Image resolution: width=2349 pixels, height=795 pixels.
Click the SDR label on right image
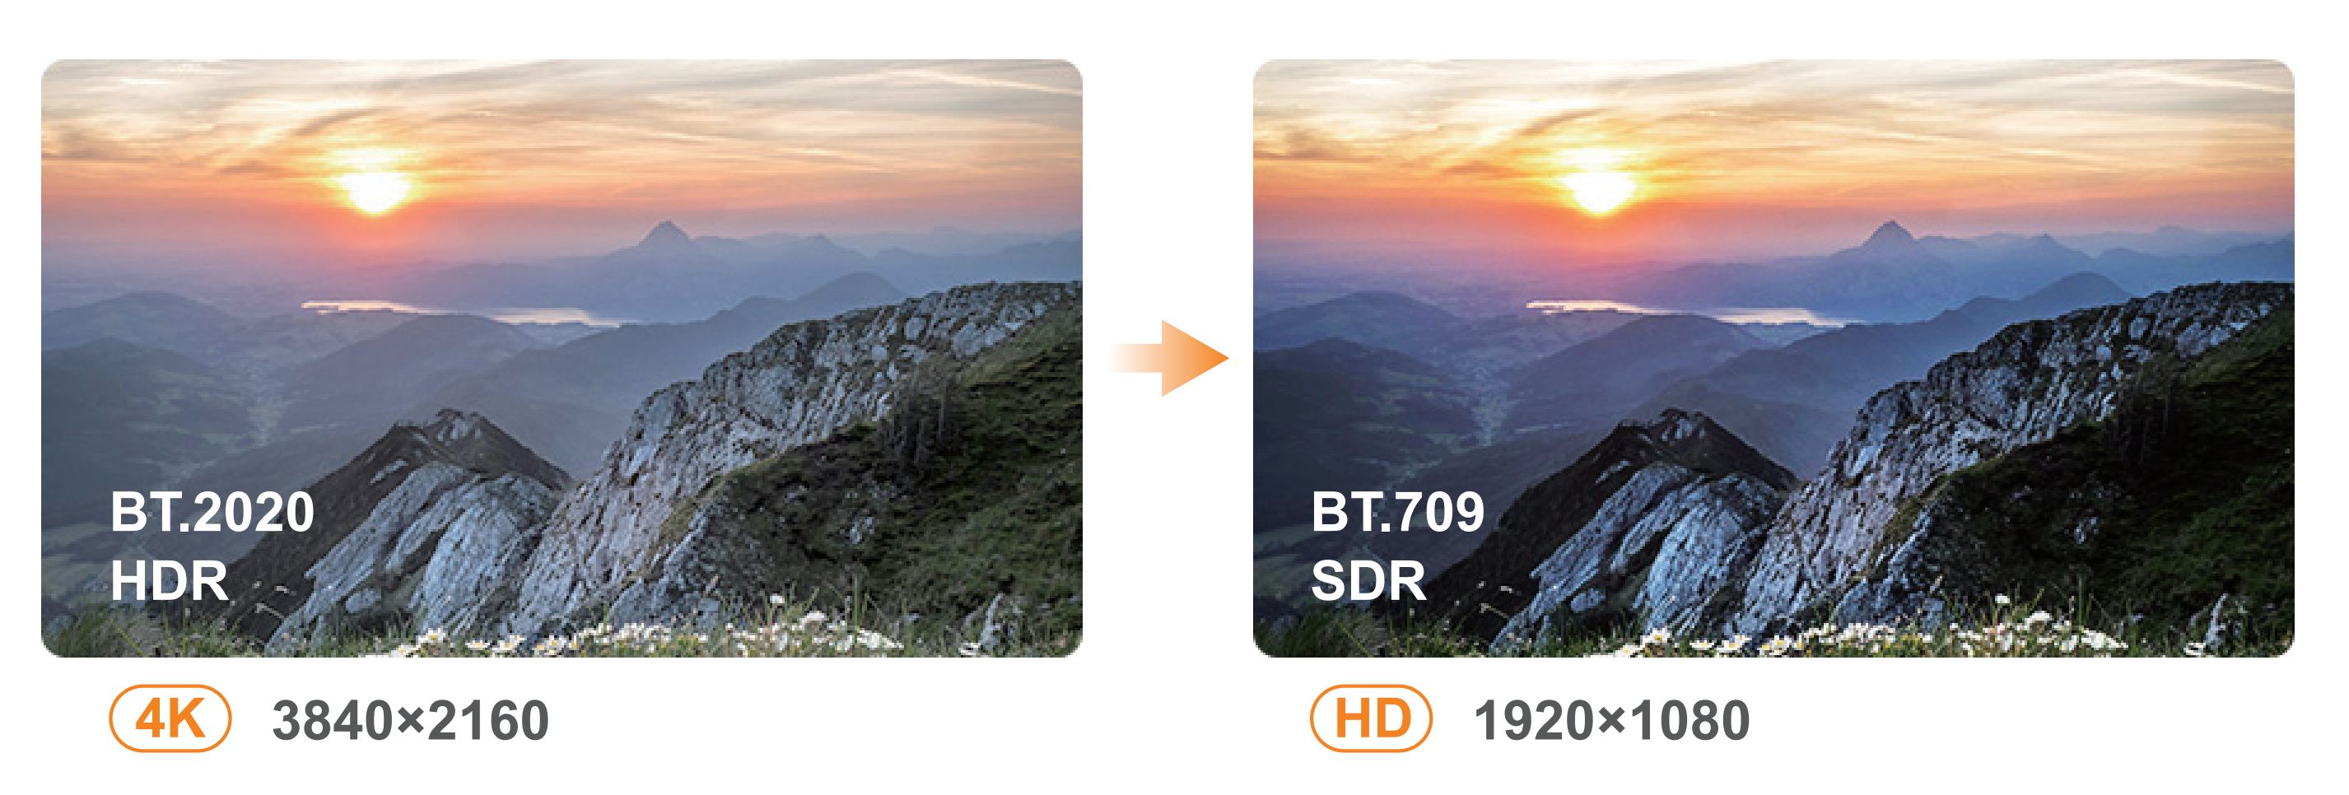tap(1368, 581)
